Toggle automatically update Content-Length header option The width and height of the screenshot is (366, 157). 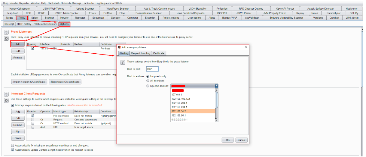12,150
